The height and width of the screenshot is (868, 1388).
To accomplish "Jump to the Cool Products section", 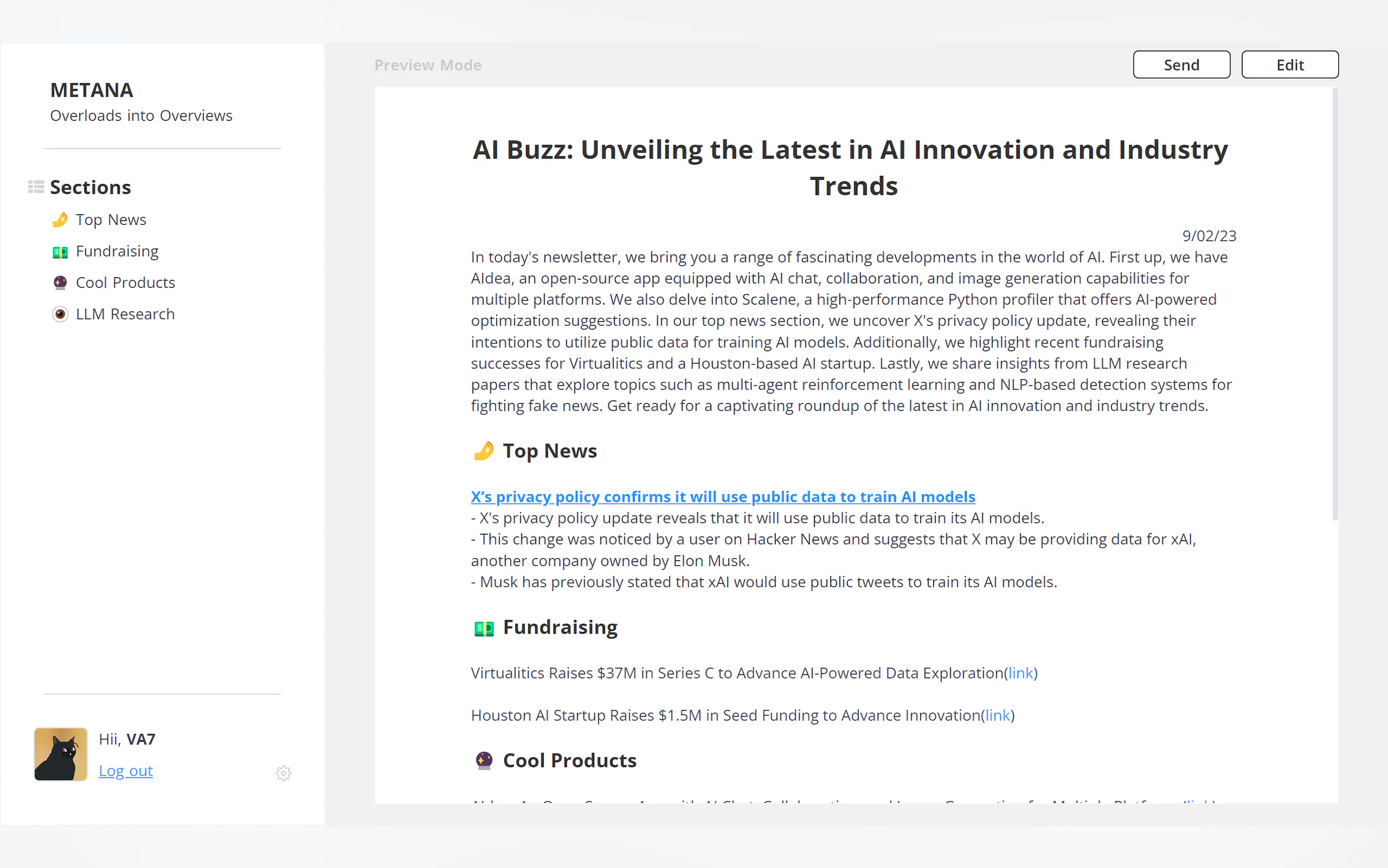I will (x=125, y=283).
